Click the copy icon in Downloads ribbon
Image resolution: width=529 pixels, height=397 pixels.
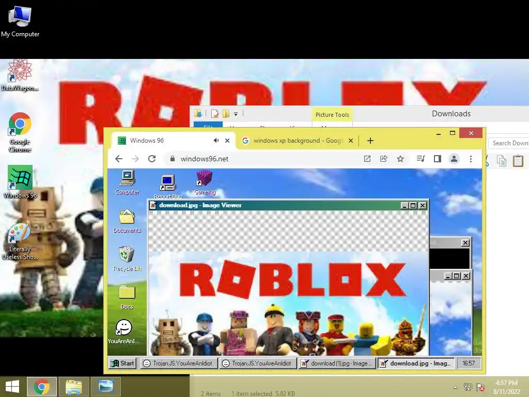502,161
